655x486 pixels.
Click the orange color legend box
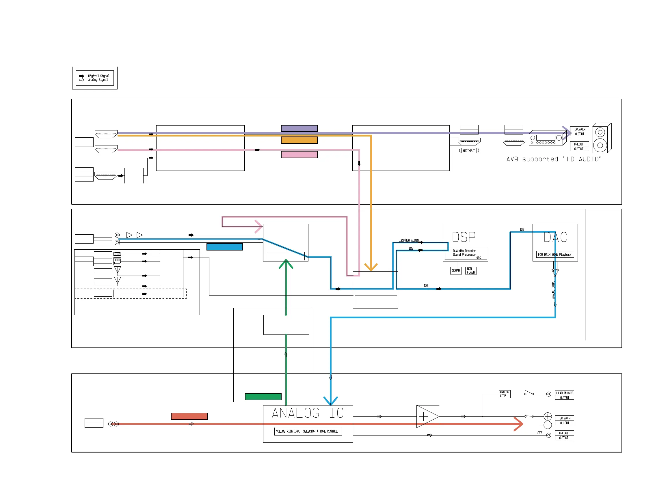click(299, 140)
